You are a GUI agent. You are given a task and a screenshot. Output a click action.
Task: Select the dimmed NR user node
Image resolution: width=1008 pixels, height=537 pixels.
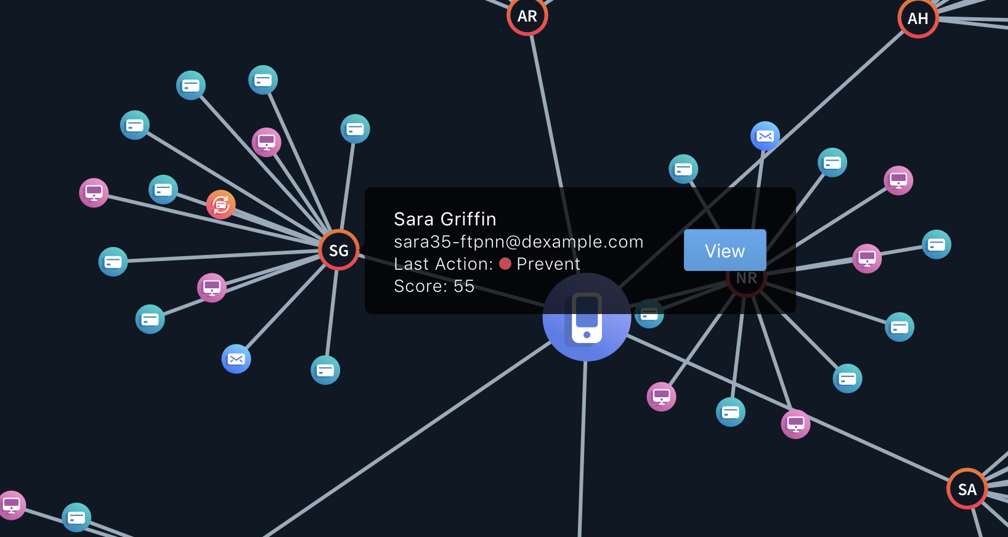tap(746, 278)
